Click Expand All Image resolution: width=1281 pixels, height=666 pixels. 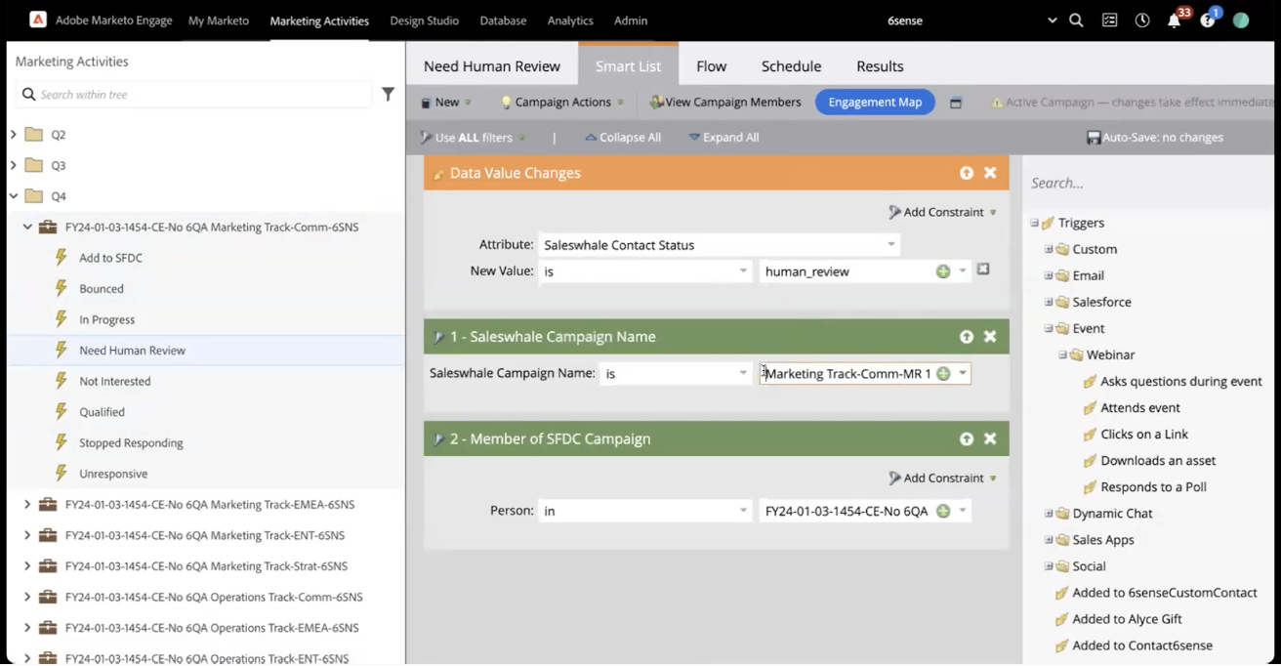click(x=723, y=138)
